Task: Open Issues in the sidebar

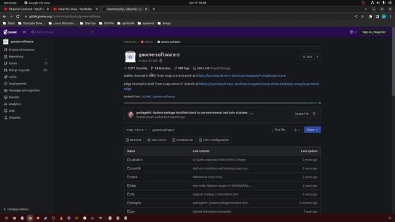Action: click(13, 64)
